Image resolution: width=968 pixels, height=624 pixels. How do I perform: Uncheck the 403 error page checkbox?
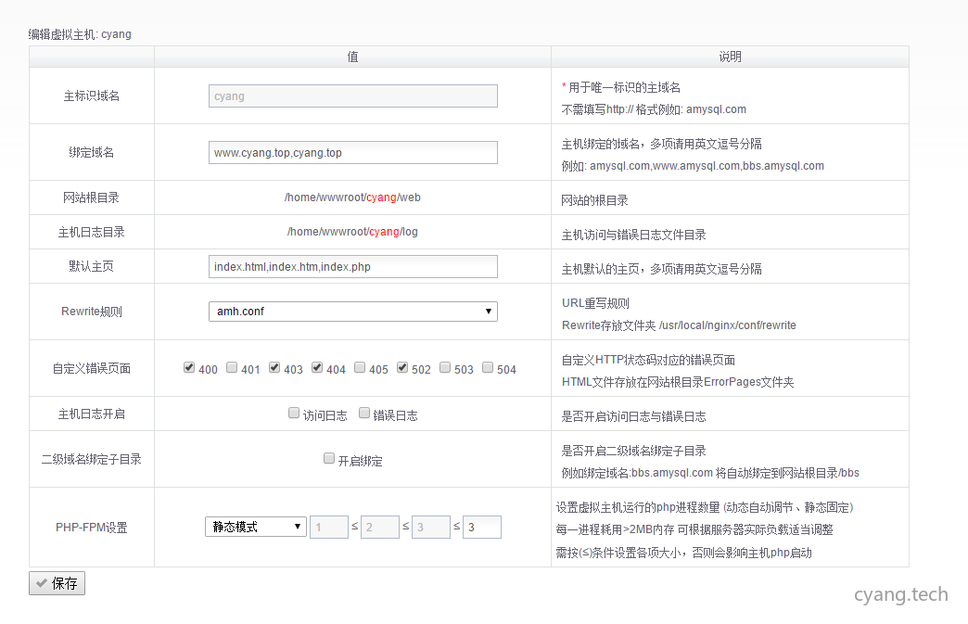click(x=274, y=367)
